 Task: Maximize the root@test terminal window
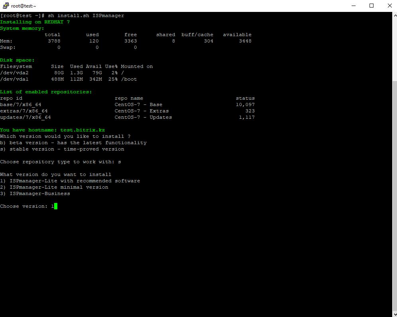[x=372, y=6]
